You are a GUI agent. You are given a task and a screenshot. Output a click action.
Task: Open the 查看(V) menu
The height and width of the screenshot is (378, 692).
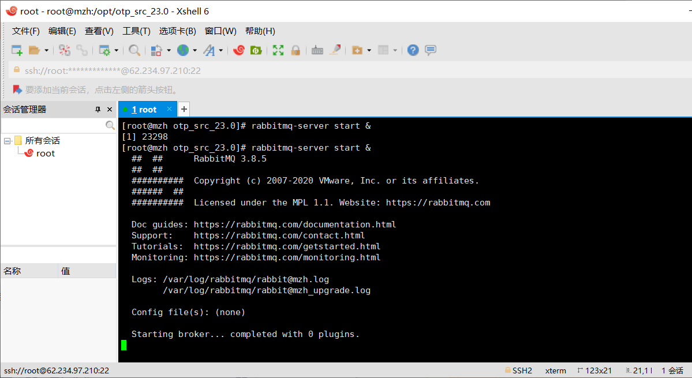point(99,31)
